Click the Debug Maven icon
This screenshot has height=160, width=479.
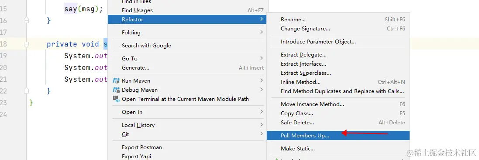pyautogui.click(x=116, y=90)
